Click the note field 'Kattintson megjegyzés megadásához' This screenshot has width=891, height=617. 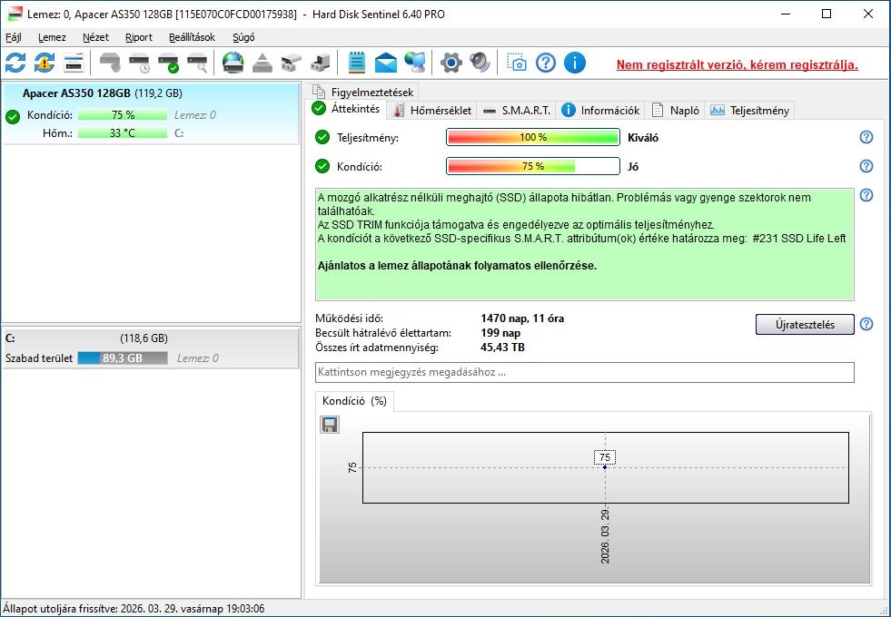(x=585, y=372)
